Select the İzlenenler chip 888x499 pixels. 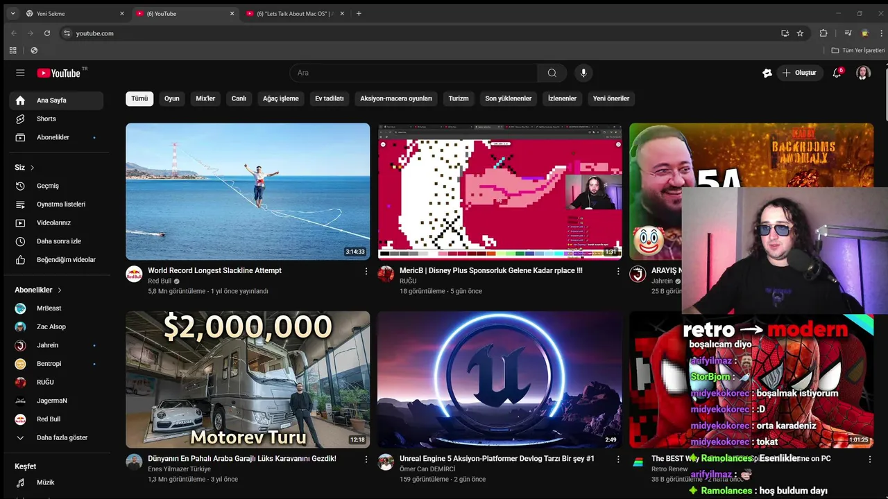(x=563, y=98)
